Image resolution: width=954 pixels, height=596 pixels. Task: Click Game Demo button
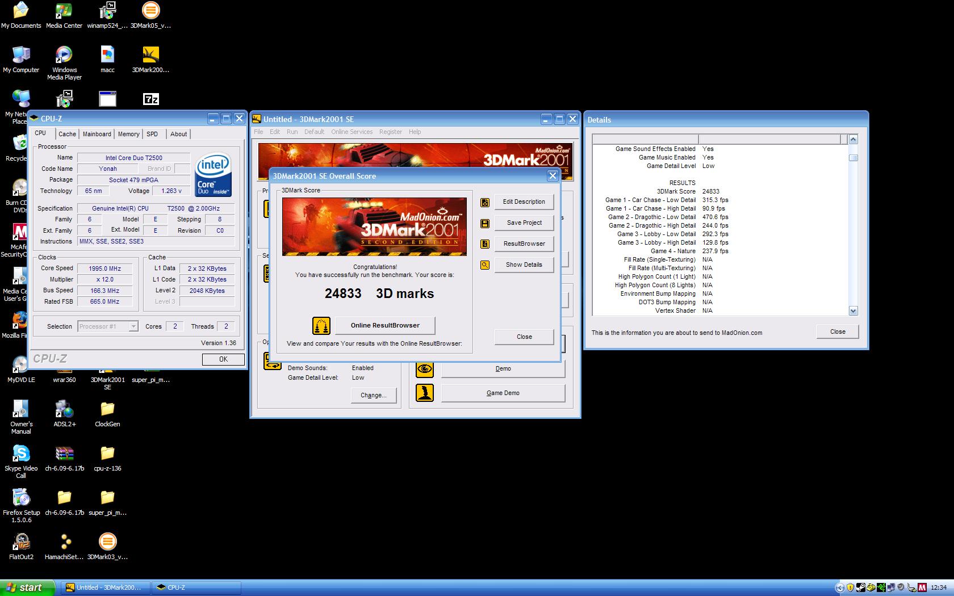[503, 393]
